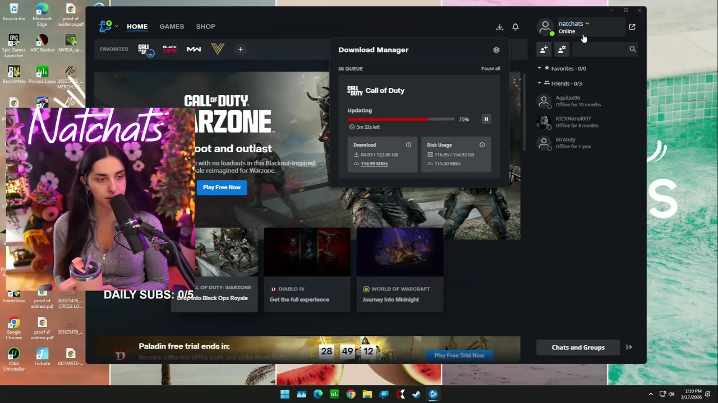Open the notifications bell
Image resolution: width=718 pixels, height=403 pixels.
tap(516, 27)
